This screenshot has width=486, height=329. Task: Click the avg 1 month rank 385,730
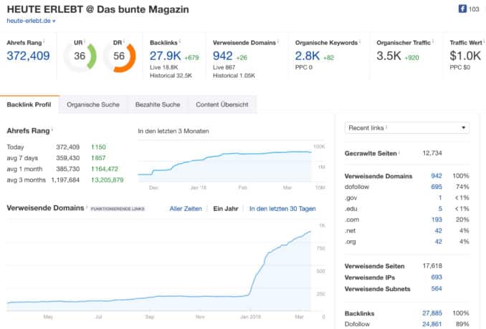[x=67, y=169]
